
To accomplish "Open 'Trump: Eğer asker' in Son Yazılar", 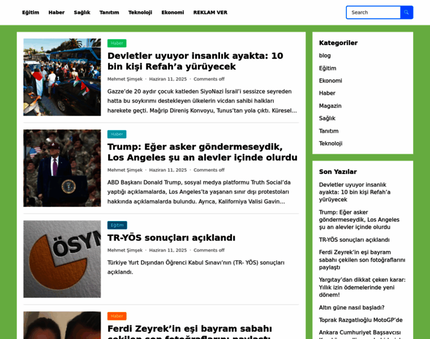I will (x=359, y=220).
